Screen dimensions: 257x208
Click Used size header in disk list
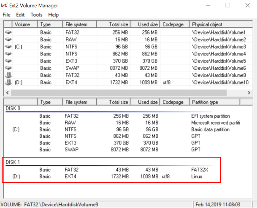[145, 102]
